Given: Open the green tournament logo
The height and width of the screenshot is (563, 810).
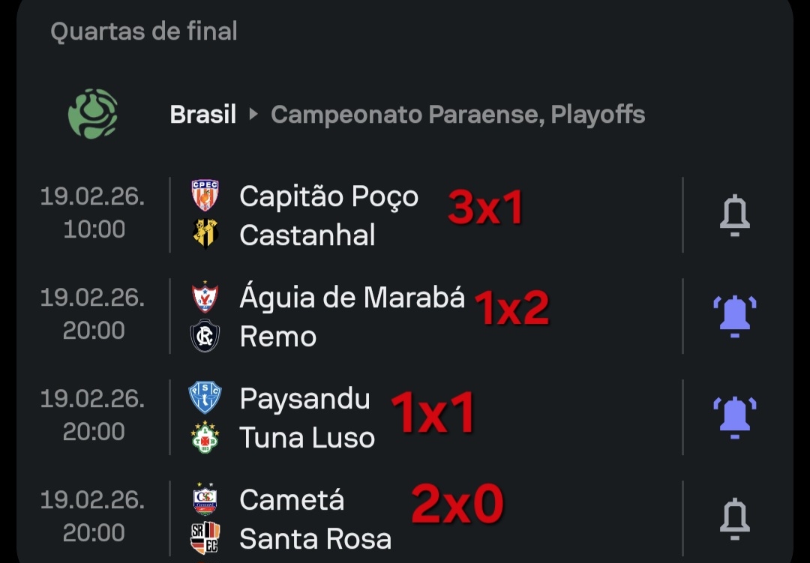Looking at the screenshot, I should pos(93,114).
